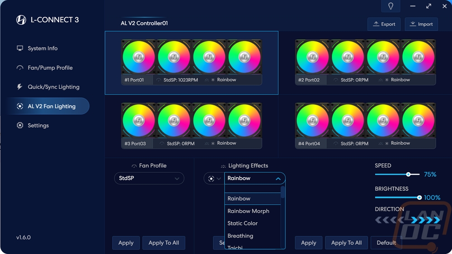The width and height of the screenshot is (452, 254).
Task: Set direction to right arrows
Action: click(425, 220)
